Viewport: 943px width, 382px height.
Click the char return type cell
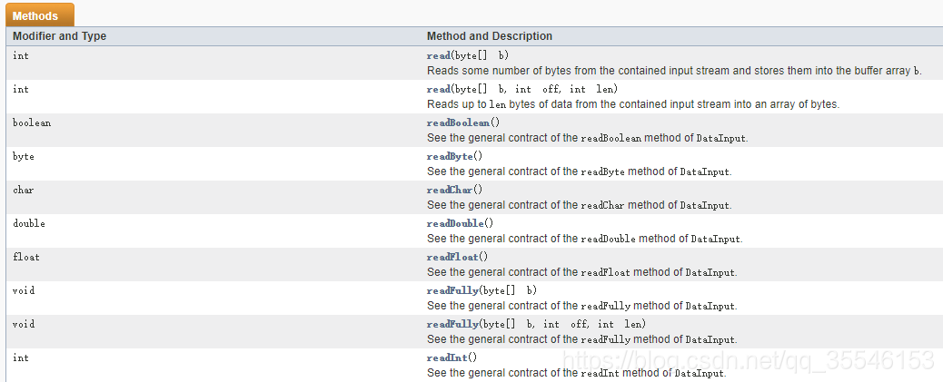[24, 190]
